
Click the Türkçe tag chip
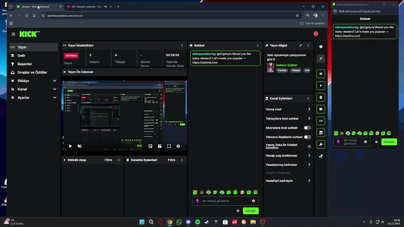[x=295, y=70]
